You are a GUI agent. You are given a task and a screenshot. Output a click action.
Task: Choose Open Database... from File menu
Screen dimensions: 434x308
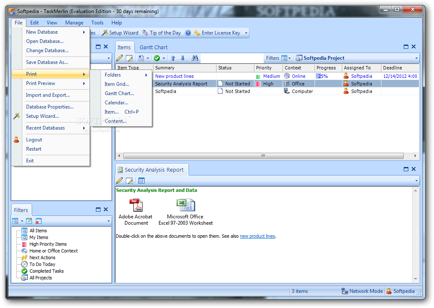pos(50,41)
